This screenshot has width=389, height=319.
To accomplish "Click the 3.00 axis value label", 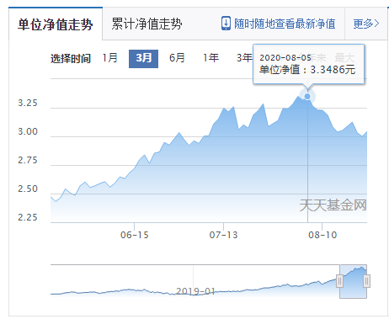I will tap(28, 131).
